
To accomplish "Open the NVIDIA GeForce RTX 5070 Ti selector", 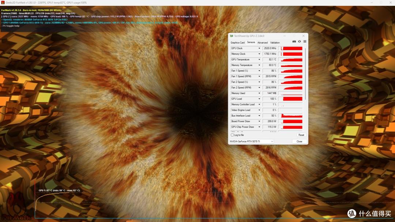I will click(x=251, y=142).
